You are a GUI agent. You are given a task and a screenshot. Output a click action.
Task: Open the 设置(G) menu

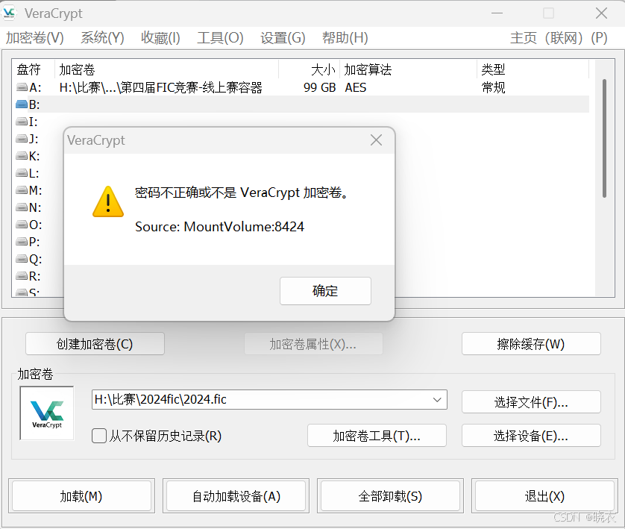point(283,38)
